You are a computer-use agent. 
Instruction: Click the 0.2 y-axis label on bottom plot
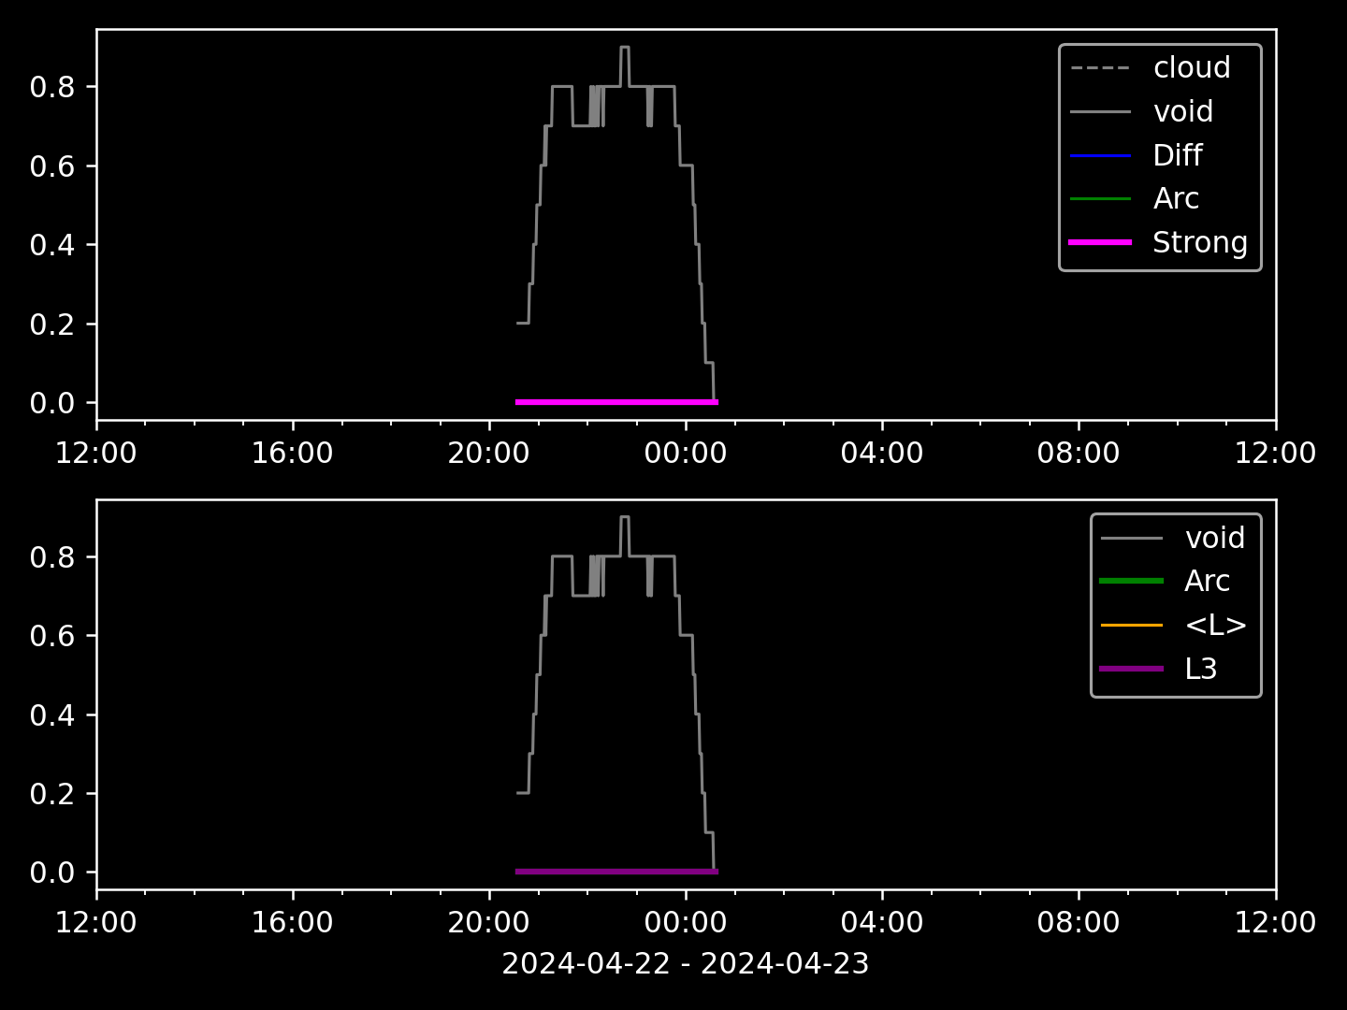[x=51, y=794]
